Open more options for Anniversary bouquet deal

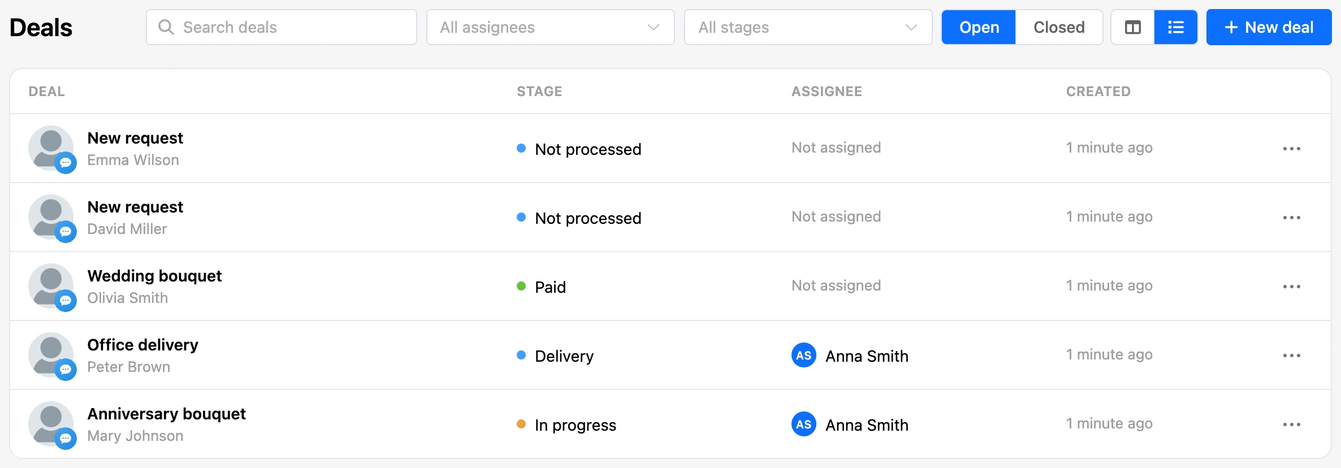[1291, 424]
